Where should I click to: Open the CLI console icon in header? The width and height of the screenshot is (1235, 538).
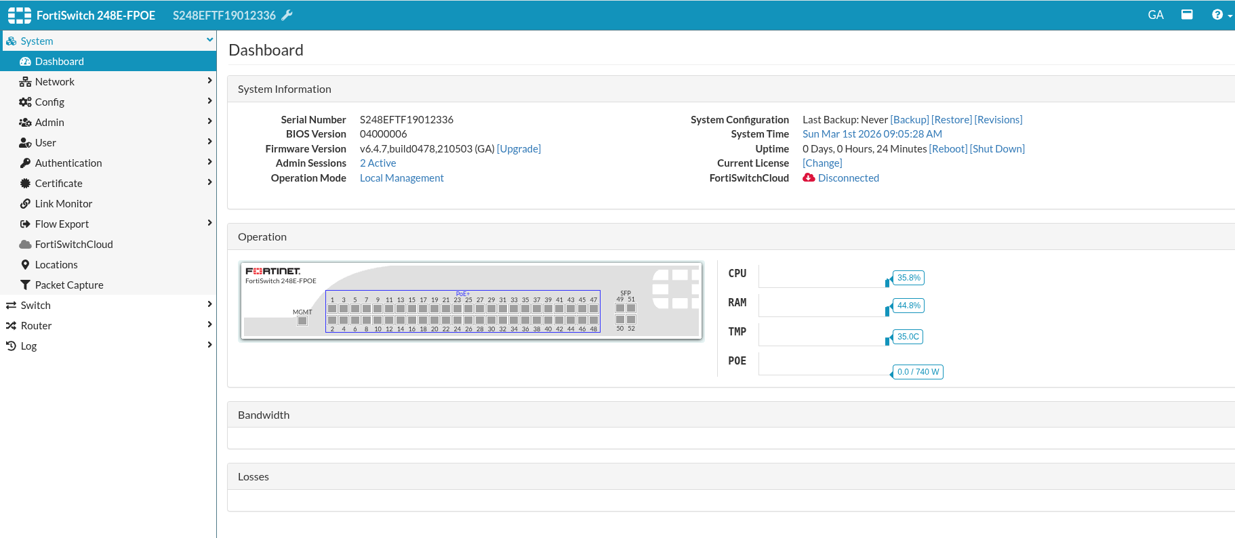1187,14
